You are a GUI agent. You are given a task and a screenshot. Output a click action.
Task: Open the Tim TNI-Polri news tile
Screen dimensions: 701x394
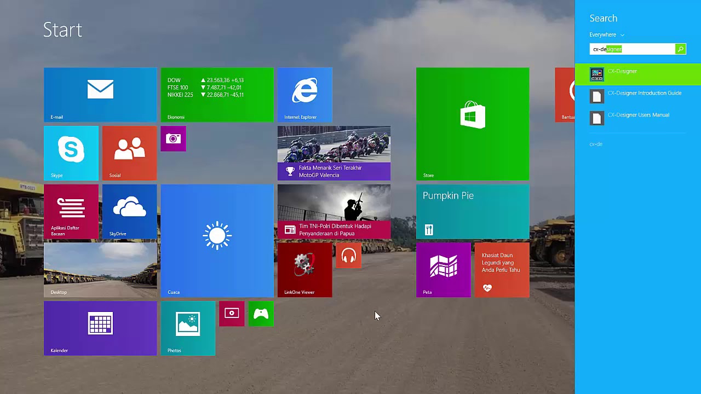point(334,212)
